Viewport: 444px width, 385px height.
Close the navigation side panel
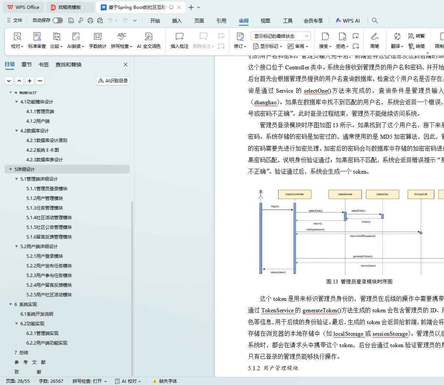[126, 65]
